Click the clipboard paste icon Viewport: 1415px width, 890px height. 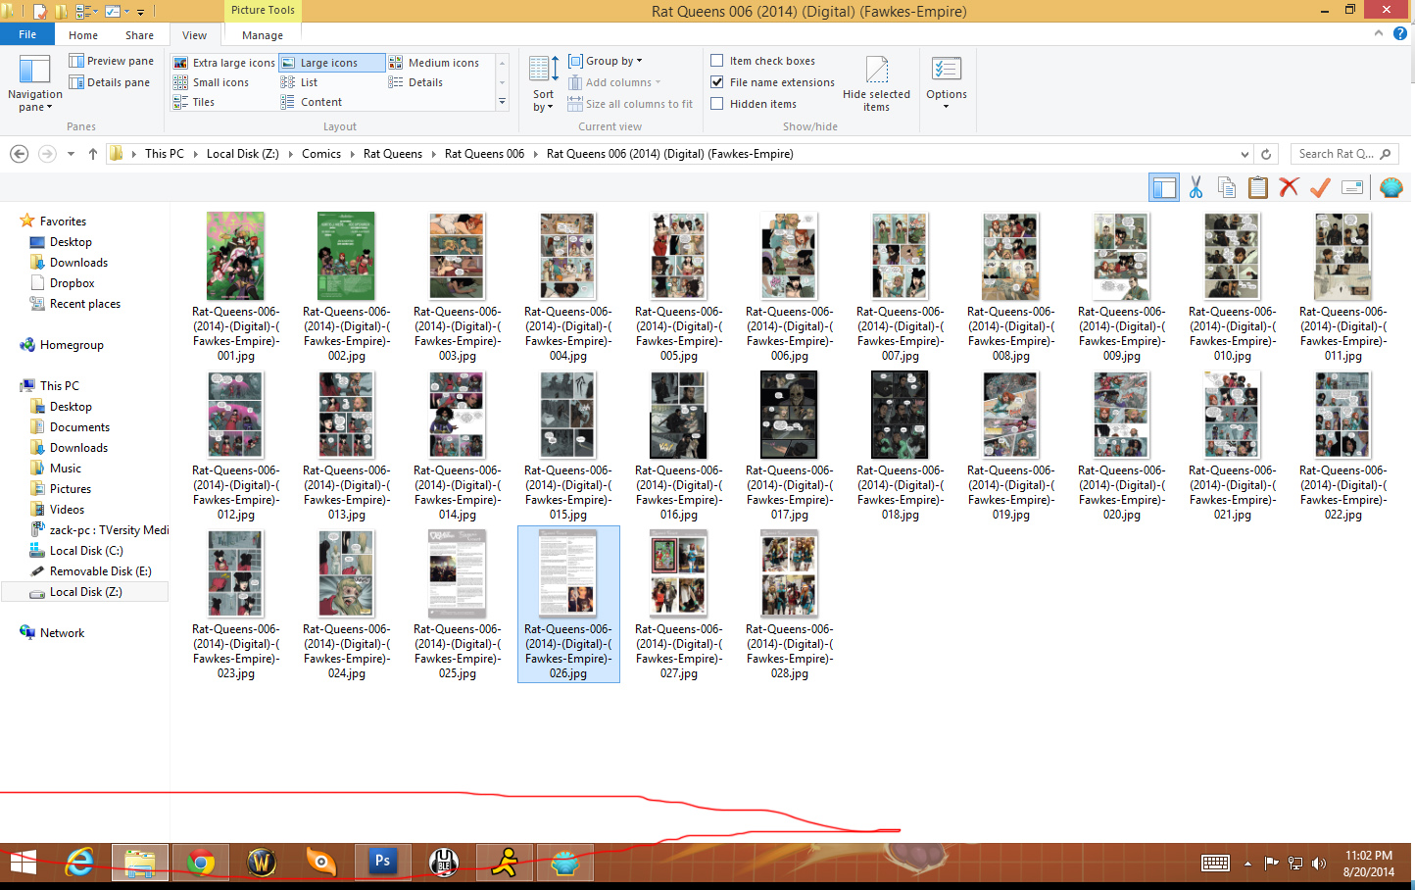[x=1258, y=187]
